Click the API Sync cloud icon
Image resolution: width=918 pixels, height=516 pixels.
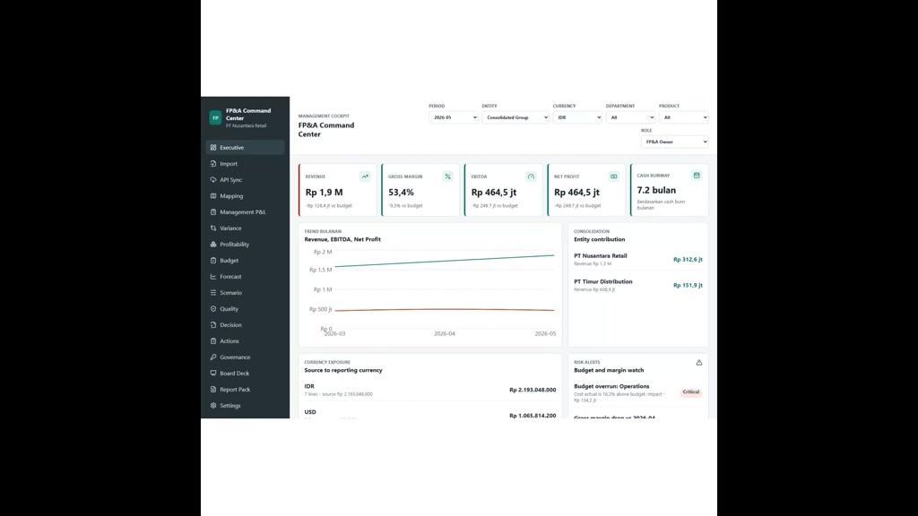point(213,179)
